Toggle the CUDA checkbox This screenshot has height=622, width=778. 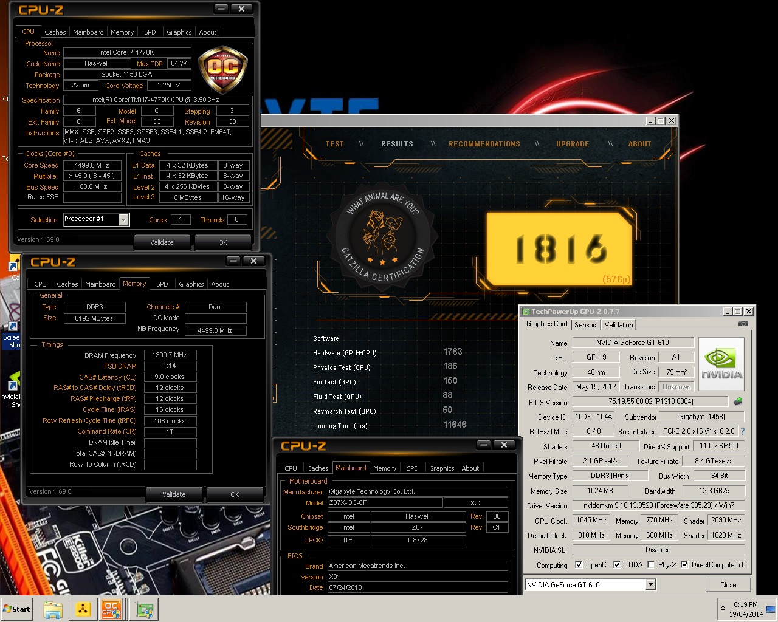(x=617, y=565)
